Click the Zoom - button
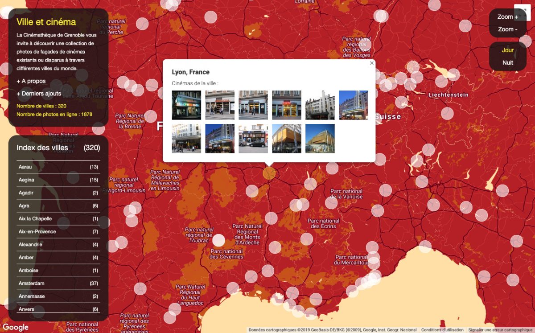This screenshot has width=535, height=333. click(507, 29)
